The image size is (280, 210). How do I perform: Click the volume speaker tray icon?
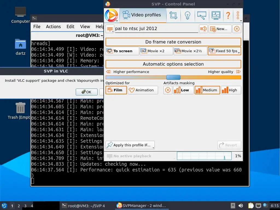241,206
